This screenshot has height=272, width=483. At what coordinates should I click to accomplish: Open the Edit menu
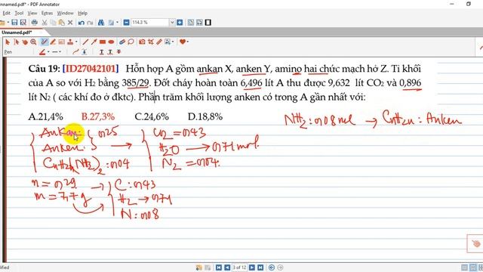(7, 14)
